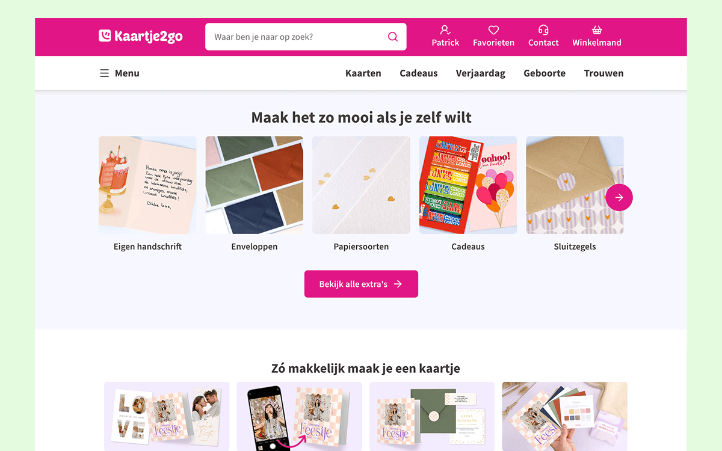The image size is (722, 451).
Task: Open the Favorieten heart icon
Action: pos(493,30)
